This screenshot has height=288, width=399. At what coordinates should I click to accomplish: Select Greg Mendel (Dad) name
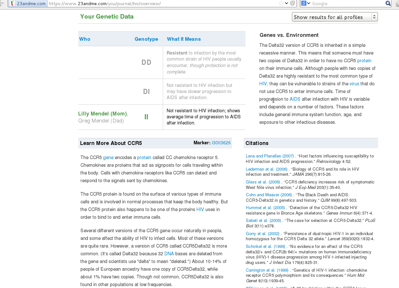(x=101, y=121)
